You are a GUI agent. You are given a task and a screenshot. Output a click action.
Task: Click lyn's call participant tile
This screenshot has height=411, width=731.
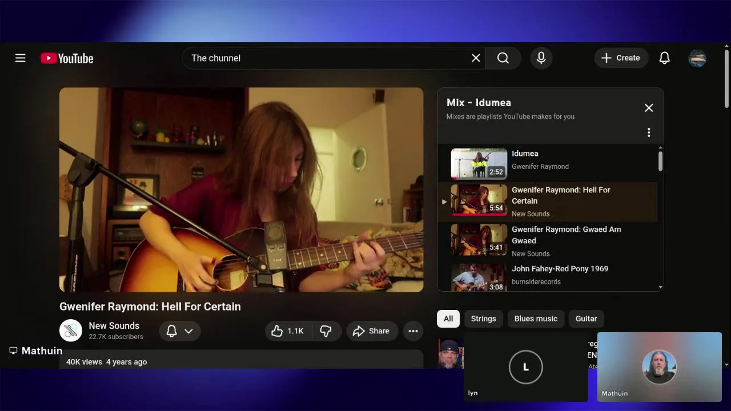[x=526, y=366]
